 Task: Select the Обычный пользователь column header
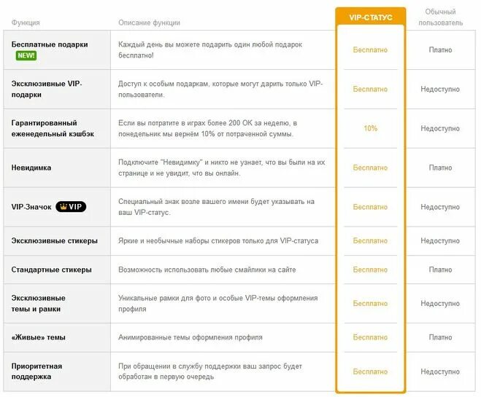click(x=441, y=17)
